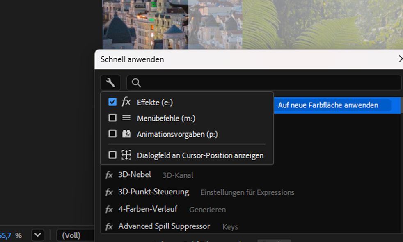The image size is (403, 242).
Task: Toggle Dialogfeld an Cursor-Position anzeigen checkbox
Action: tap(112, 155)
